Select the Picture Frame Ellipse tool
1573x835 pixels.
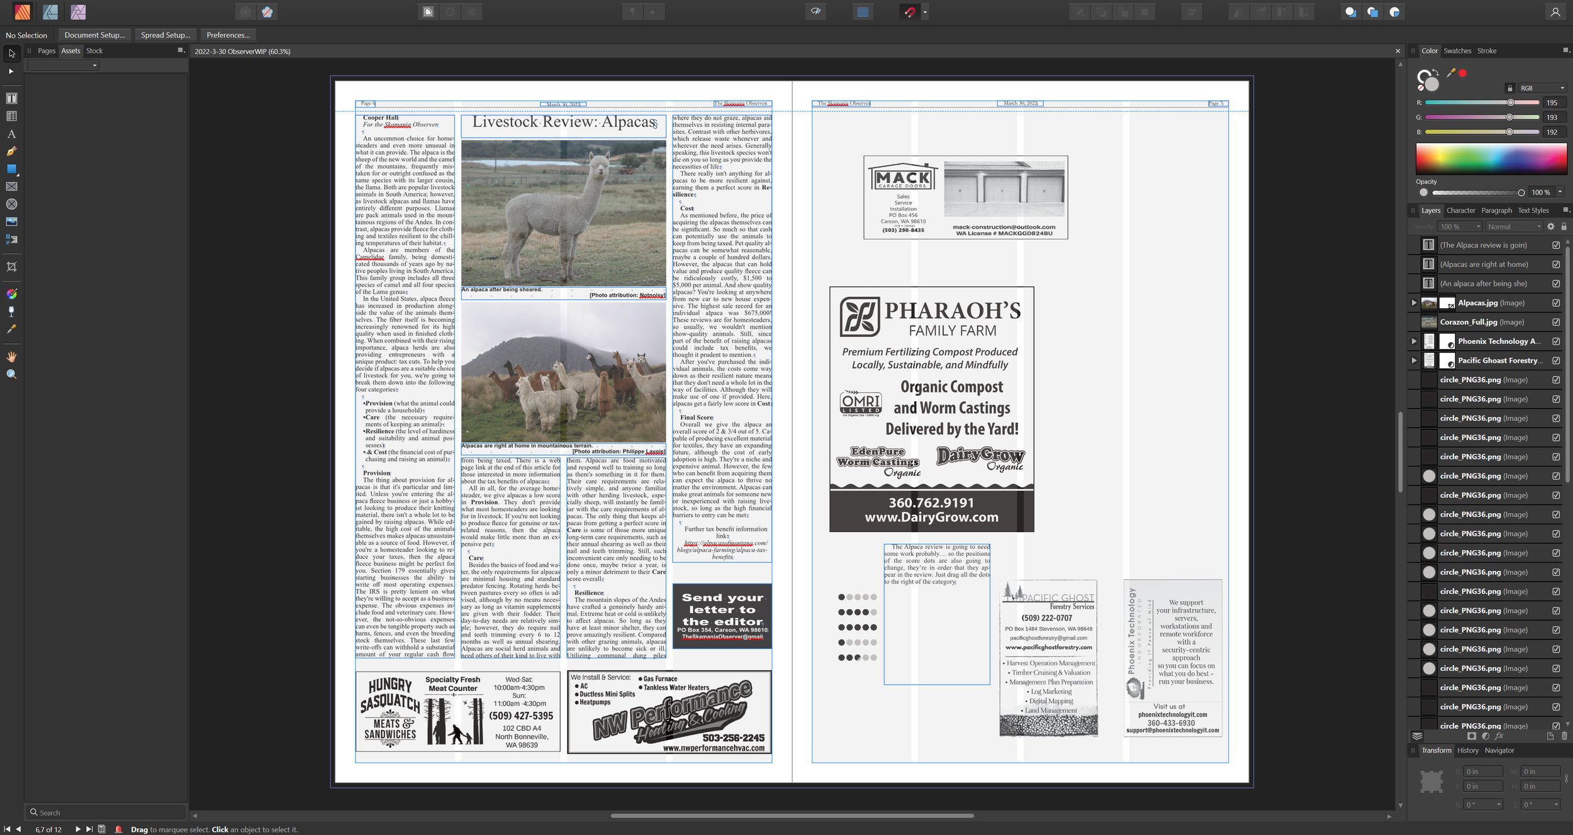(11, 204)
